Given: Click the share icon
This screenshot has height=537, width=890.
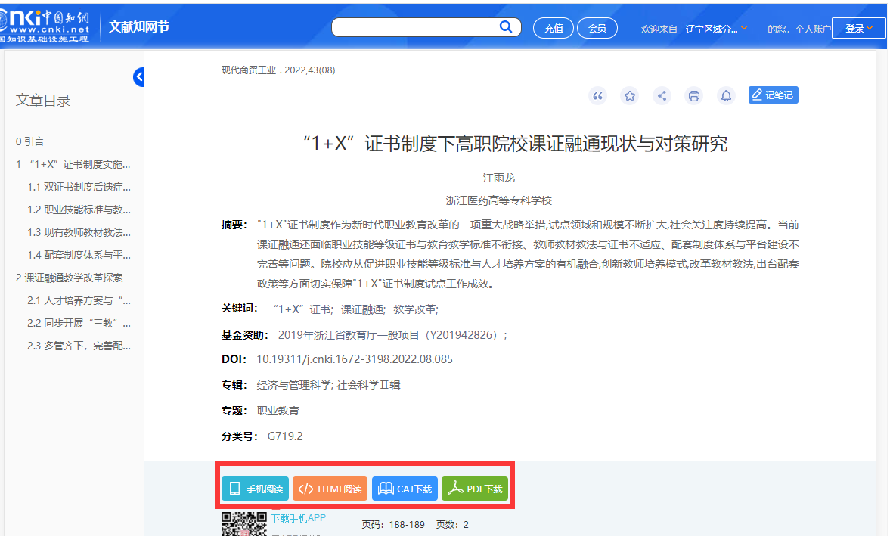Looking at the screenshot, I should pos(662,95).
